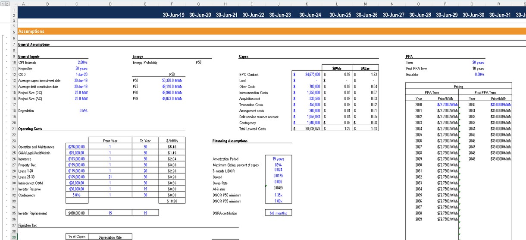This screenshot has height=240, width=526.
Task: Click the year 2039 pricing row cell
Action: pyautogui.click(x=419, y=220)
